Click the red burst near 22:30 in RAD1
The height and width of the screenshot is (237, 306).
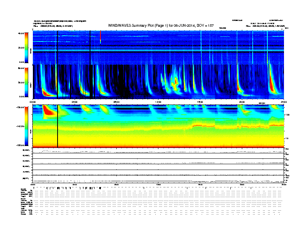(272, 84)
